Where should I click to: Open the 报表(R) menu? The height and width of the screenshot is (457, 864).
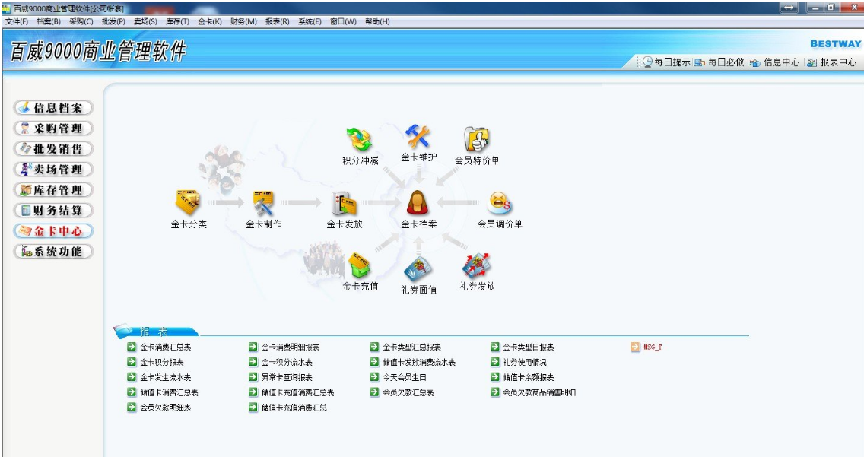click(277, 21)
